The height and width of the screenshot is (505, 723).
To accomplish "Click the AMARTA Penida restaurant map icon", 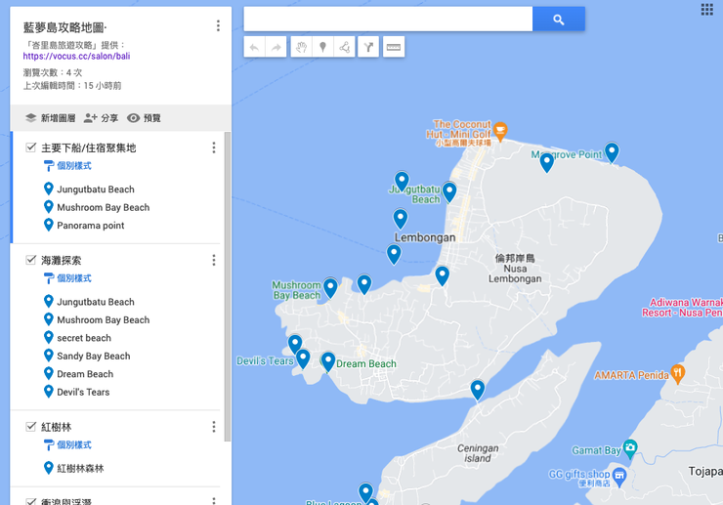I will click(677, 373).
